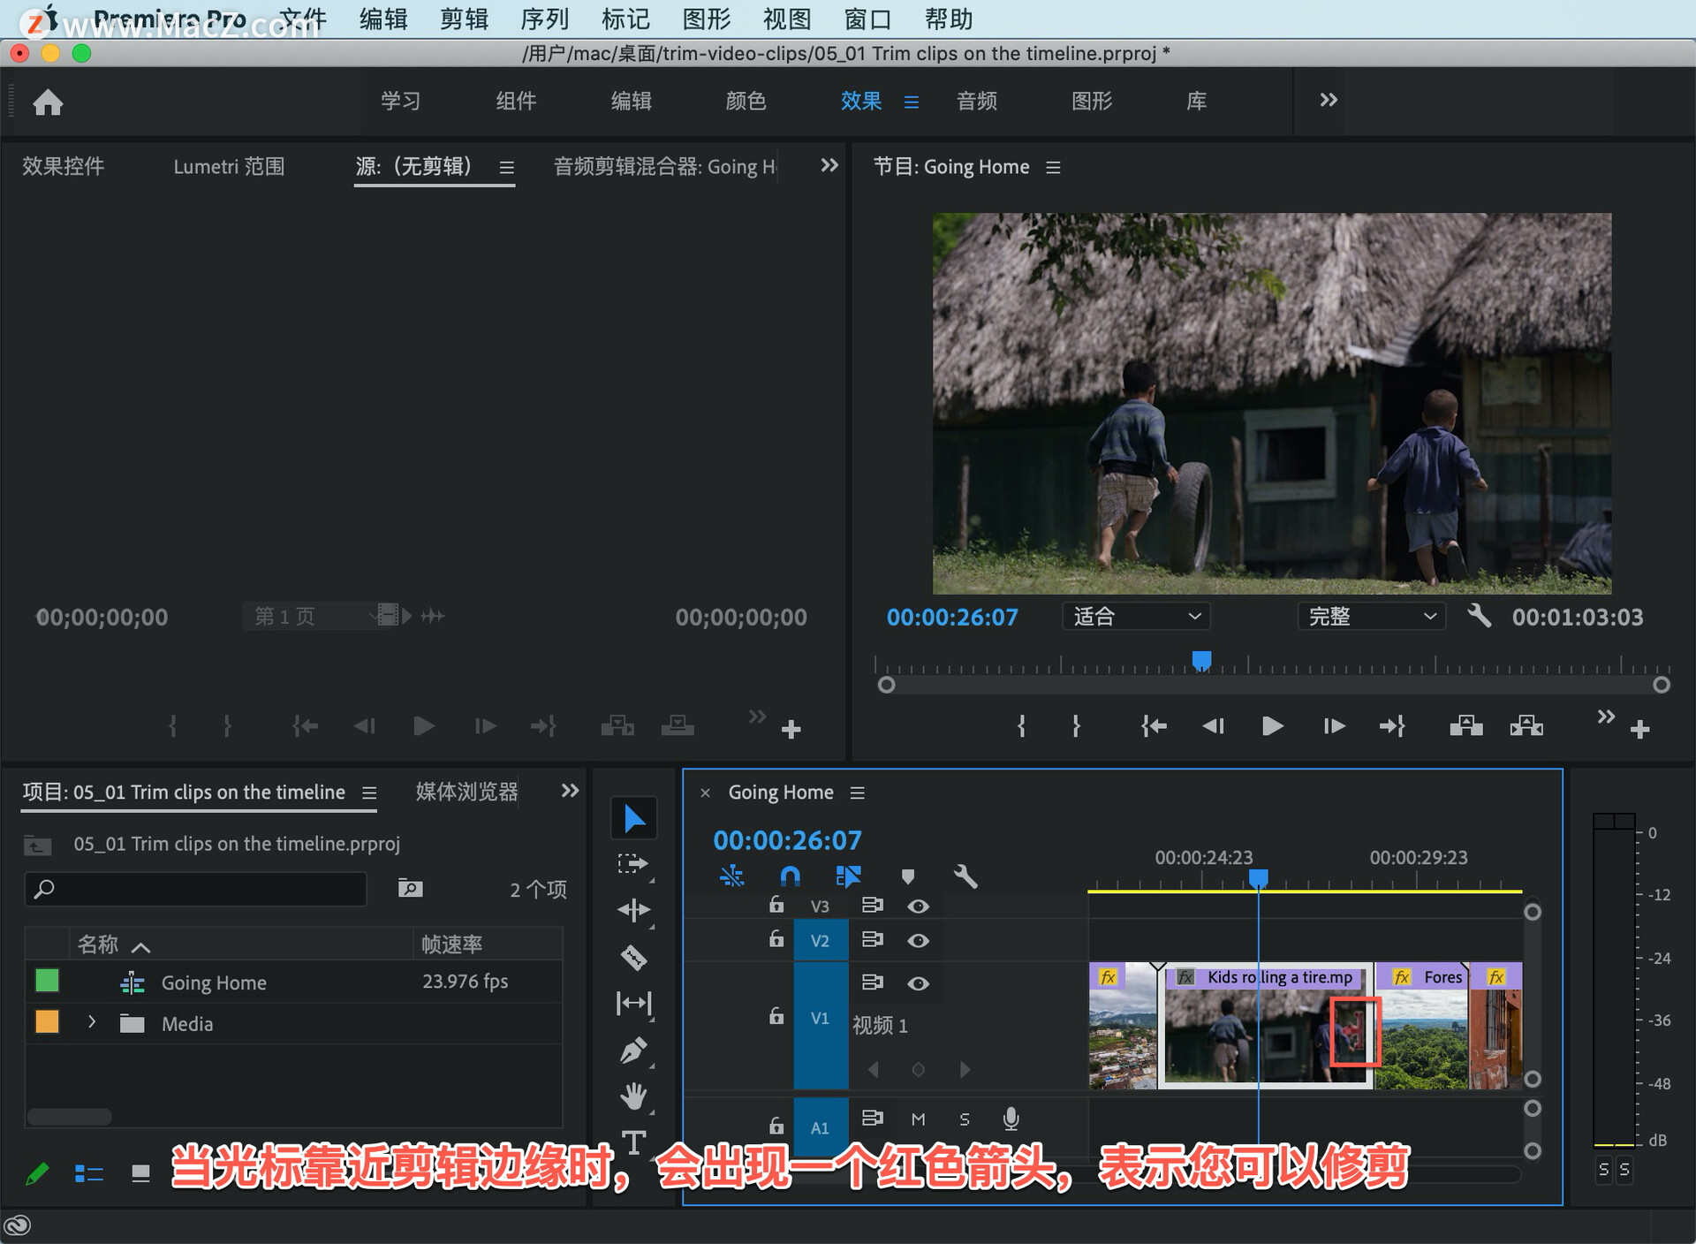
Task: Switch to the 媒体浏览器 tab
Action: [466, 792]
